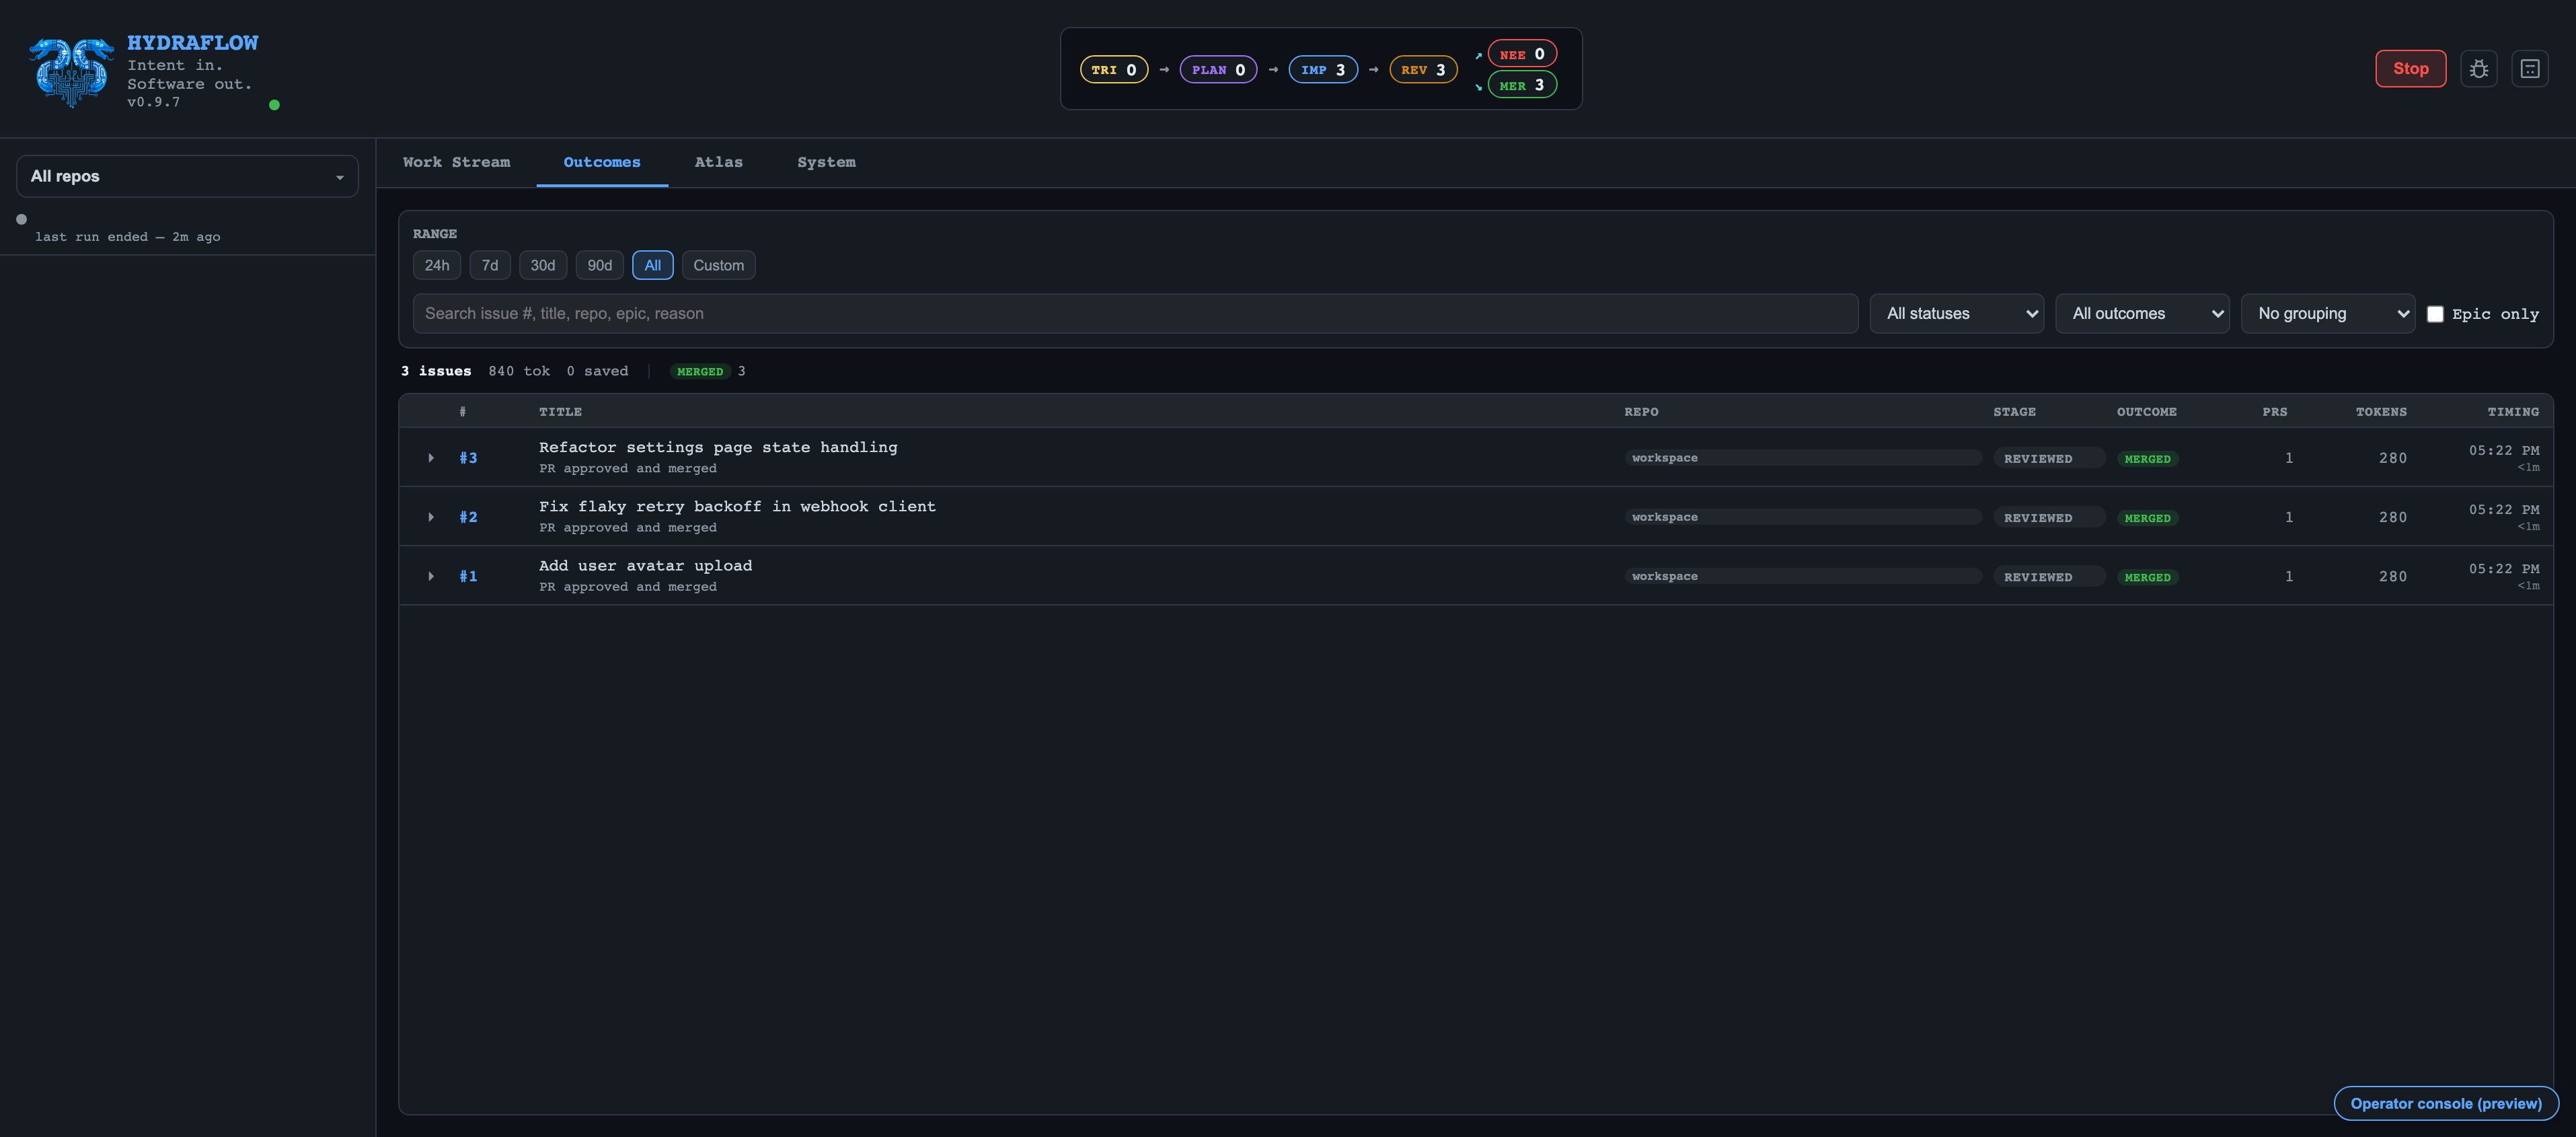Viewport: 2576px width, 1137px height.
Task: Switch to the Atlas tab
Action: pyautogui.click(x=718, y=162)
